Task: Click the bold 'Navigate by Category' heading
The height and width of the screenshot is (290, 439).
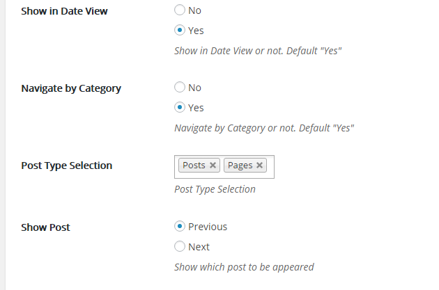Action: (71, 88)
